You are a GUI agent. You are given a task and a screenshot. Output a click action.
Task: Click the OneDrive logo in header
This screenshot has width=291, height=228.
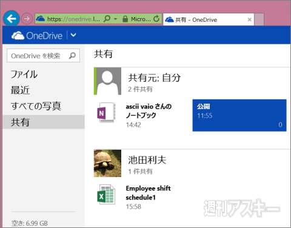(x=37, y=36)
